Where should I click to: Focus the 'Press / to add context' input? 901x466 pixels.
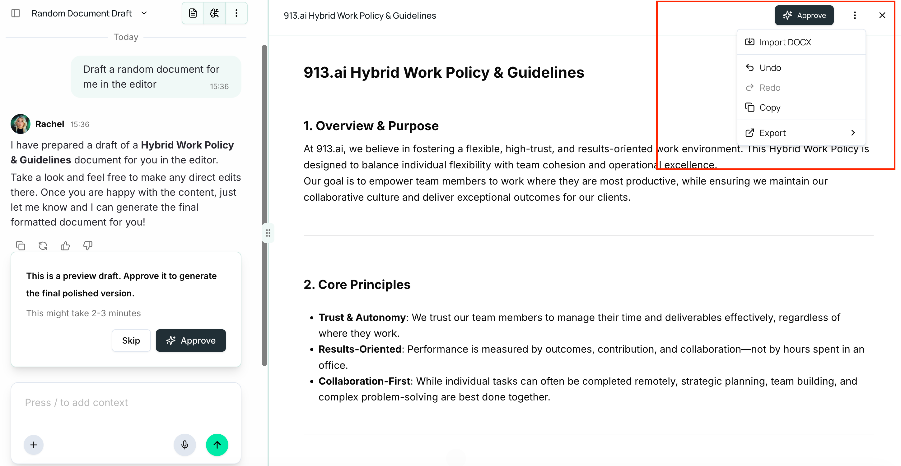click(126, 402)
